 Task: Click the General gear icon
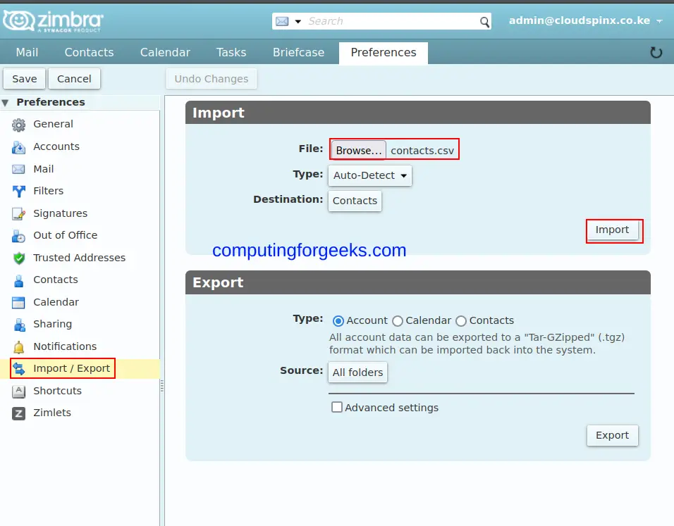18,125
